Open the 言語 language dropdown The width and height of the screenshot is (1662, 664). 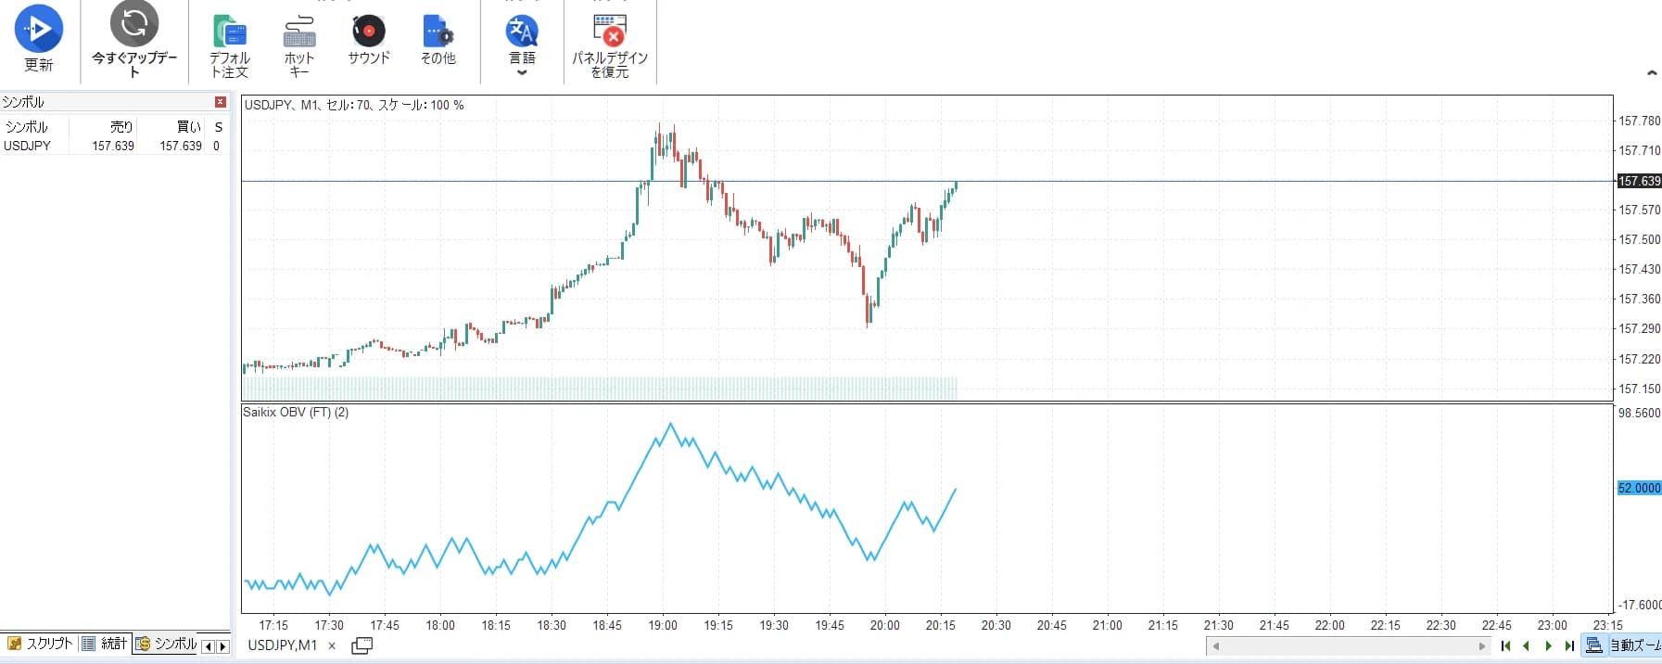[x=522, y=45]
